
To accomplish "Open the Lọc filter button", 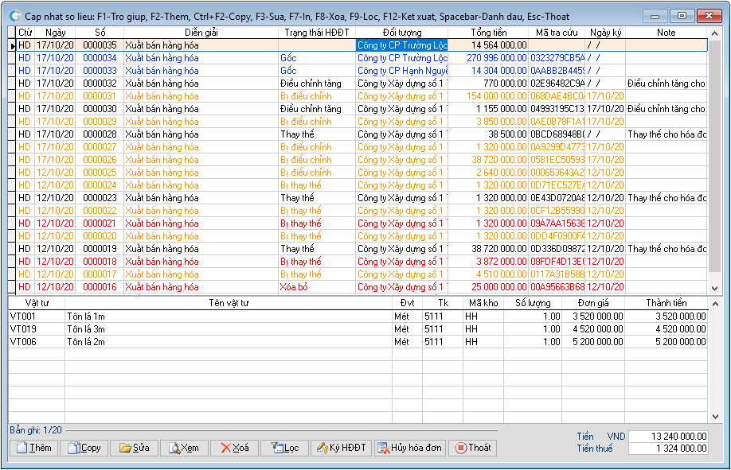I will coord(284,448).
